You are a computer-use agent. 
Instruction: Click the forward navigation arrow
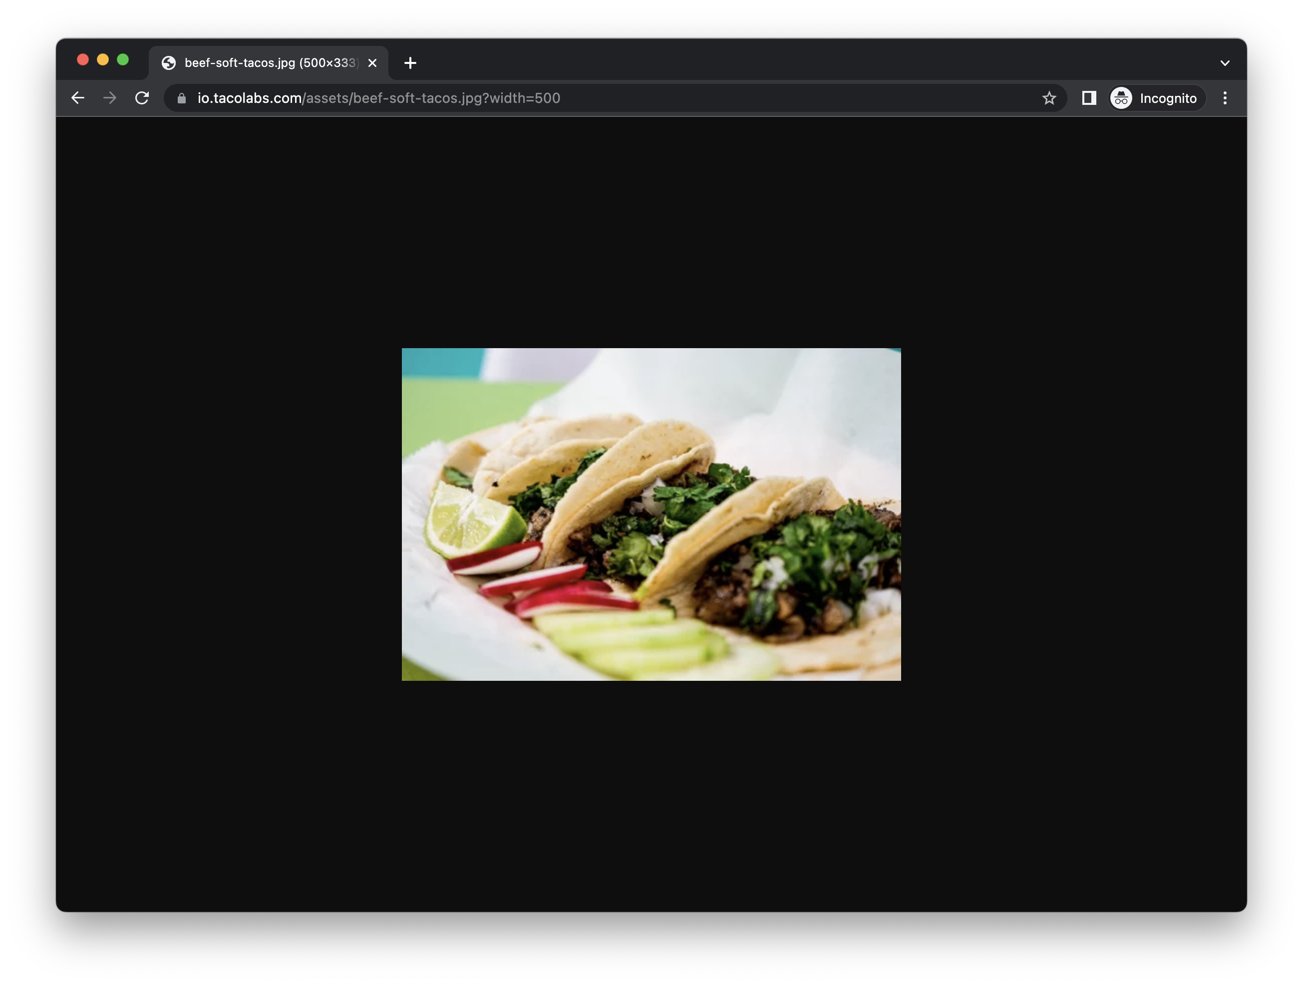point(109,98)
